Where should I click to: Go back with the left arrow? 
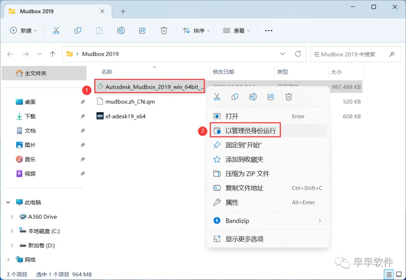click(10, 54)
